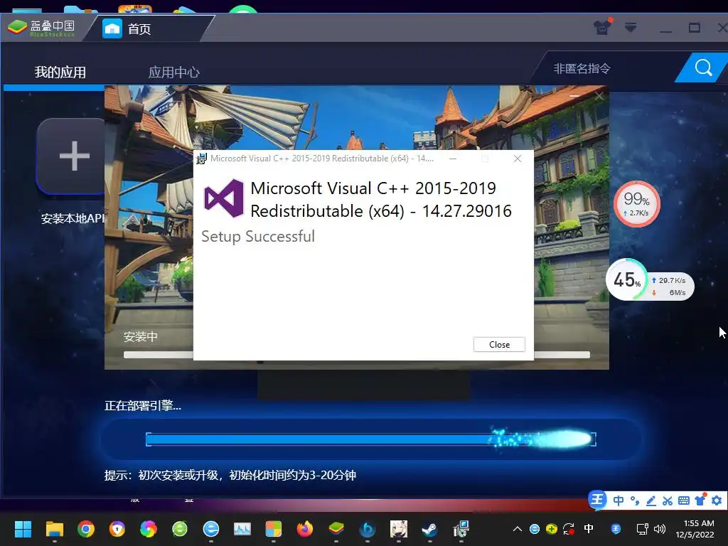The width and height of the screenshot is (728, 546).
Task: Open File Explorer from the taskbar
Action: [x=54, y=529]
